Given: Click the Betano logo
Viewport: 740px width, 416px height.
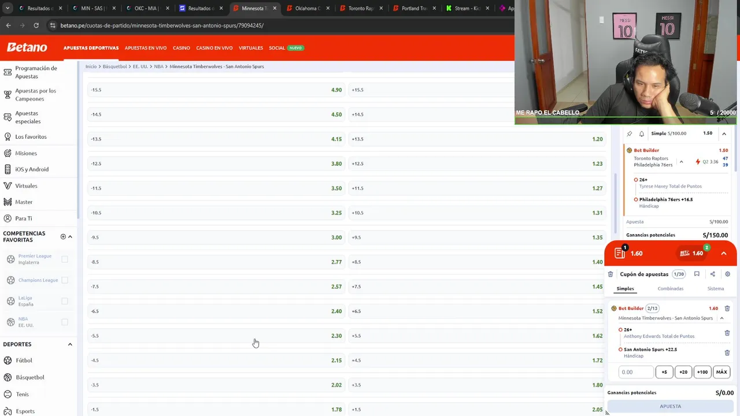Looking at the screenshot, I should [27, 47].
